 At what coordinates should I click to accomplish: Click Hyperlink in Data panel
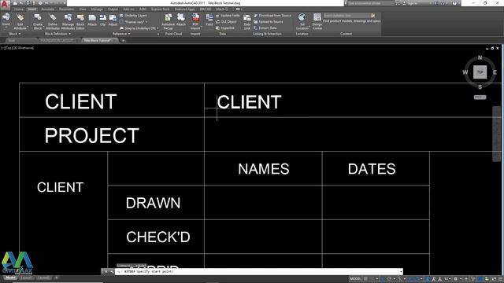point(225,28)
